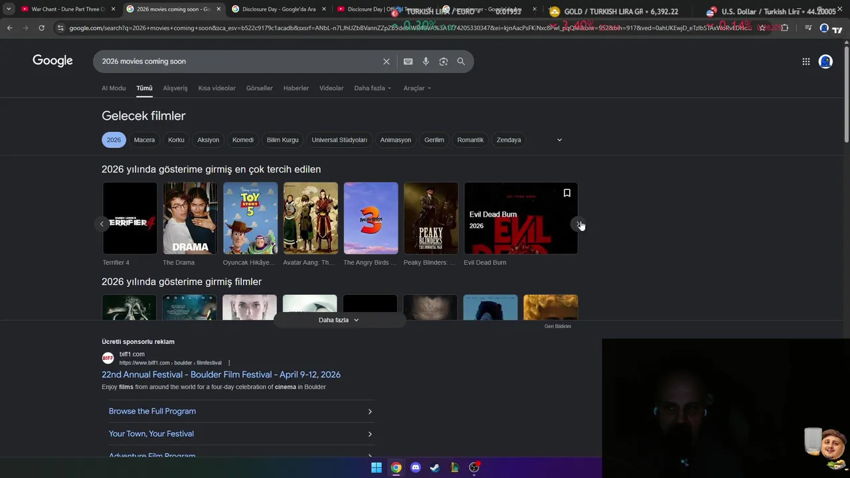The width and height of the screenshot is (850, 478).
Task: Expand more movies with the lower Daha fazla button
Action: 339,320
